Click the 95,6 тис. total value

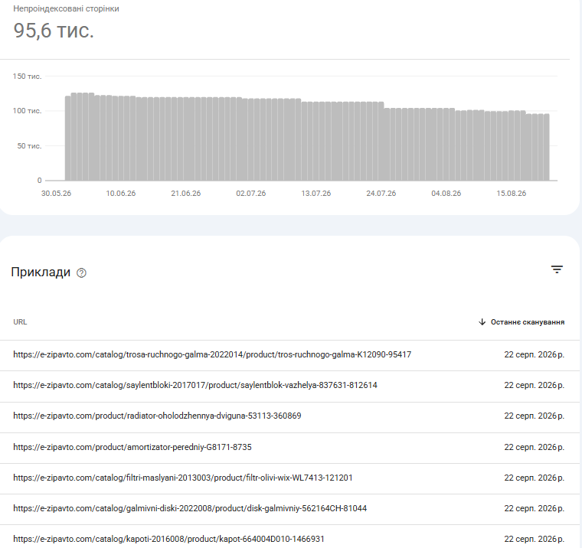point(54,31)
